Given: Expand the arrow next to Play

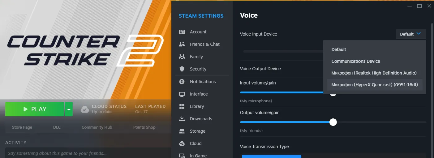Looking at the screenshot, I should tap(69, 109).
